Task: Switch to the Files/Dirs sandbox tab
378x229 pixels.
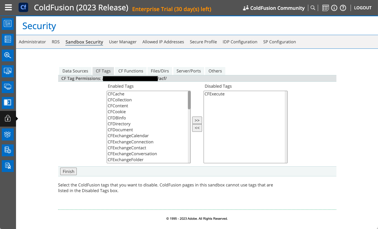Action: tap(160, 71)
